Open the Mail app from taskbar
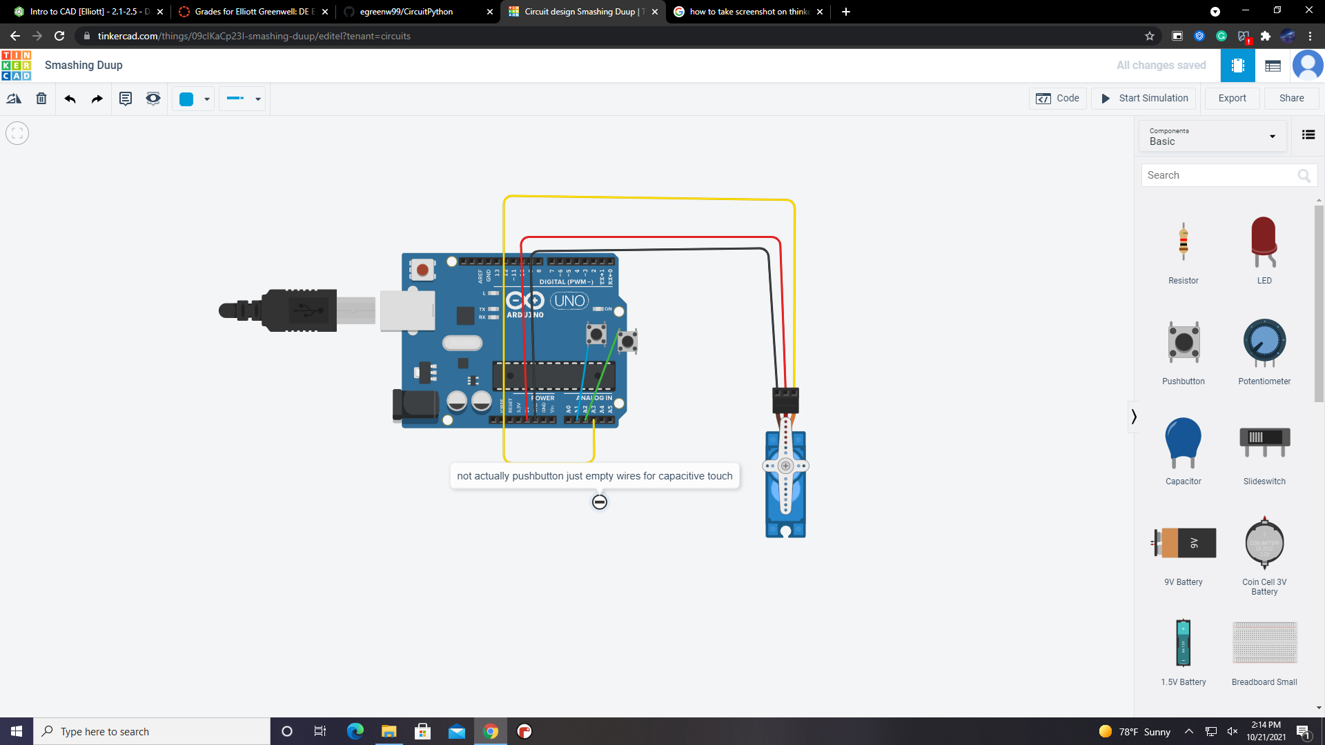This screenshot has height=745, width=1325. pyautogui.click(x=457, y=731)
